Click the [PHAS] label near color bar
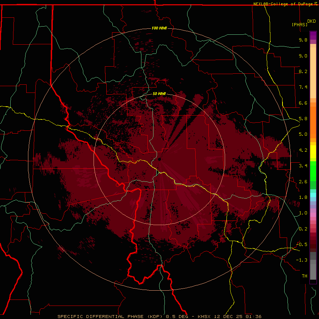This screenshot has width=319, height=319. [x=300, y=24]
